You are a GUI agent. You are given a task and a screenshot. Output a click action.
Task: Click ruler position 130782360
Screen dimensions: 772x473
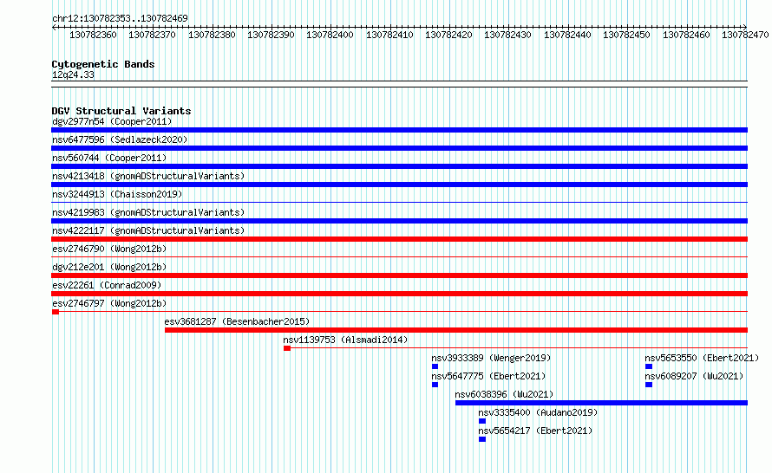(93, 35)
